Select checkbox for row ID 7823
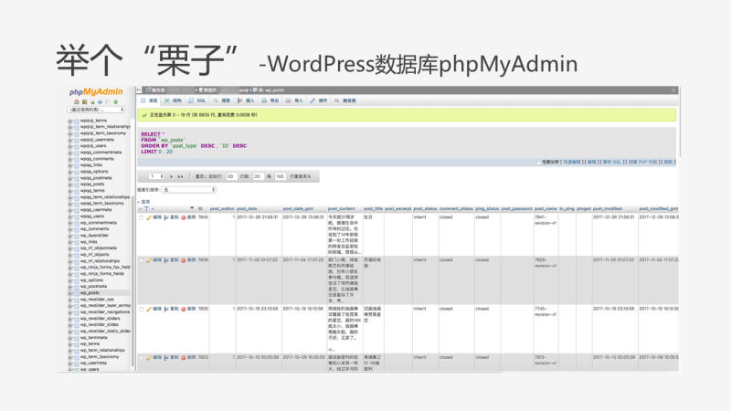Screen dimensions: 731x411 point(142,358)
